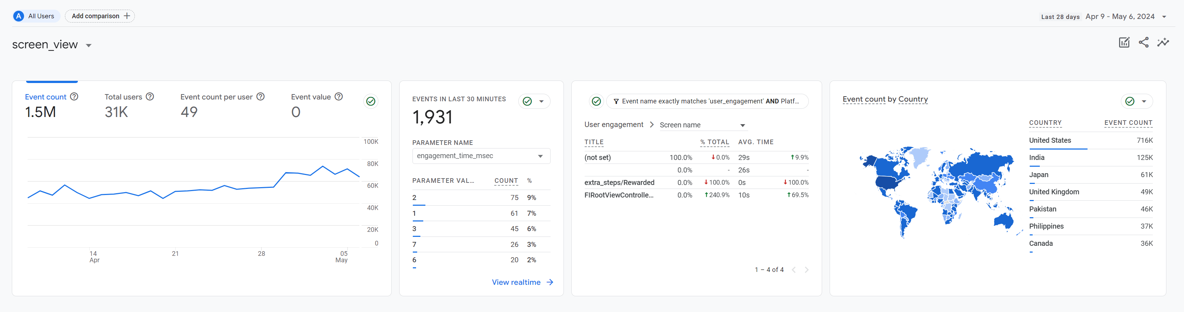Click the EVENT COUNT column header
Screen dimensions: 1184x312
[1128, 123]
